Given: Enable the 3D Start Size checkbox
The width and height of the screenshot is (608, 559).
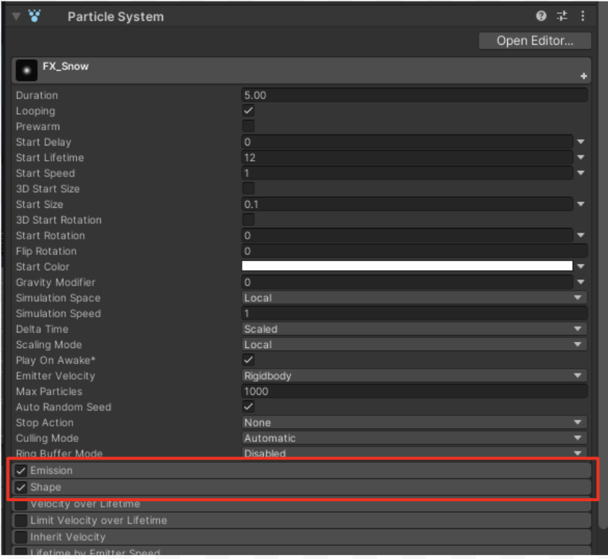Looking at the screenshot, I should 249,189.
